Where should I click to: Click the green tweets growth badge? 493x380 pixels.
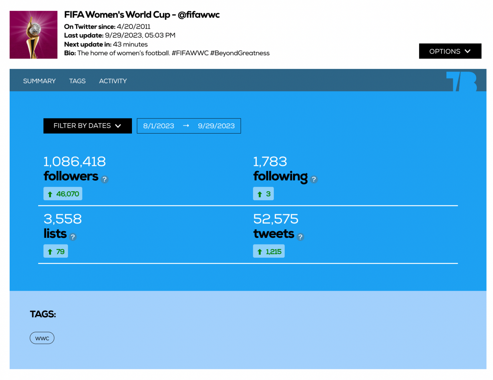pos(269,251)
